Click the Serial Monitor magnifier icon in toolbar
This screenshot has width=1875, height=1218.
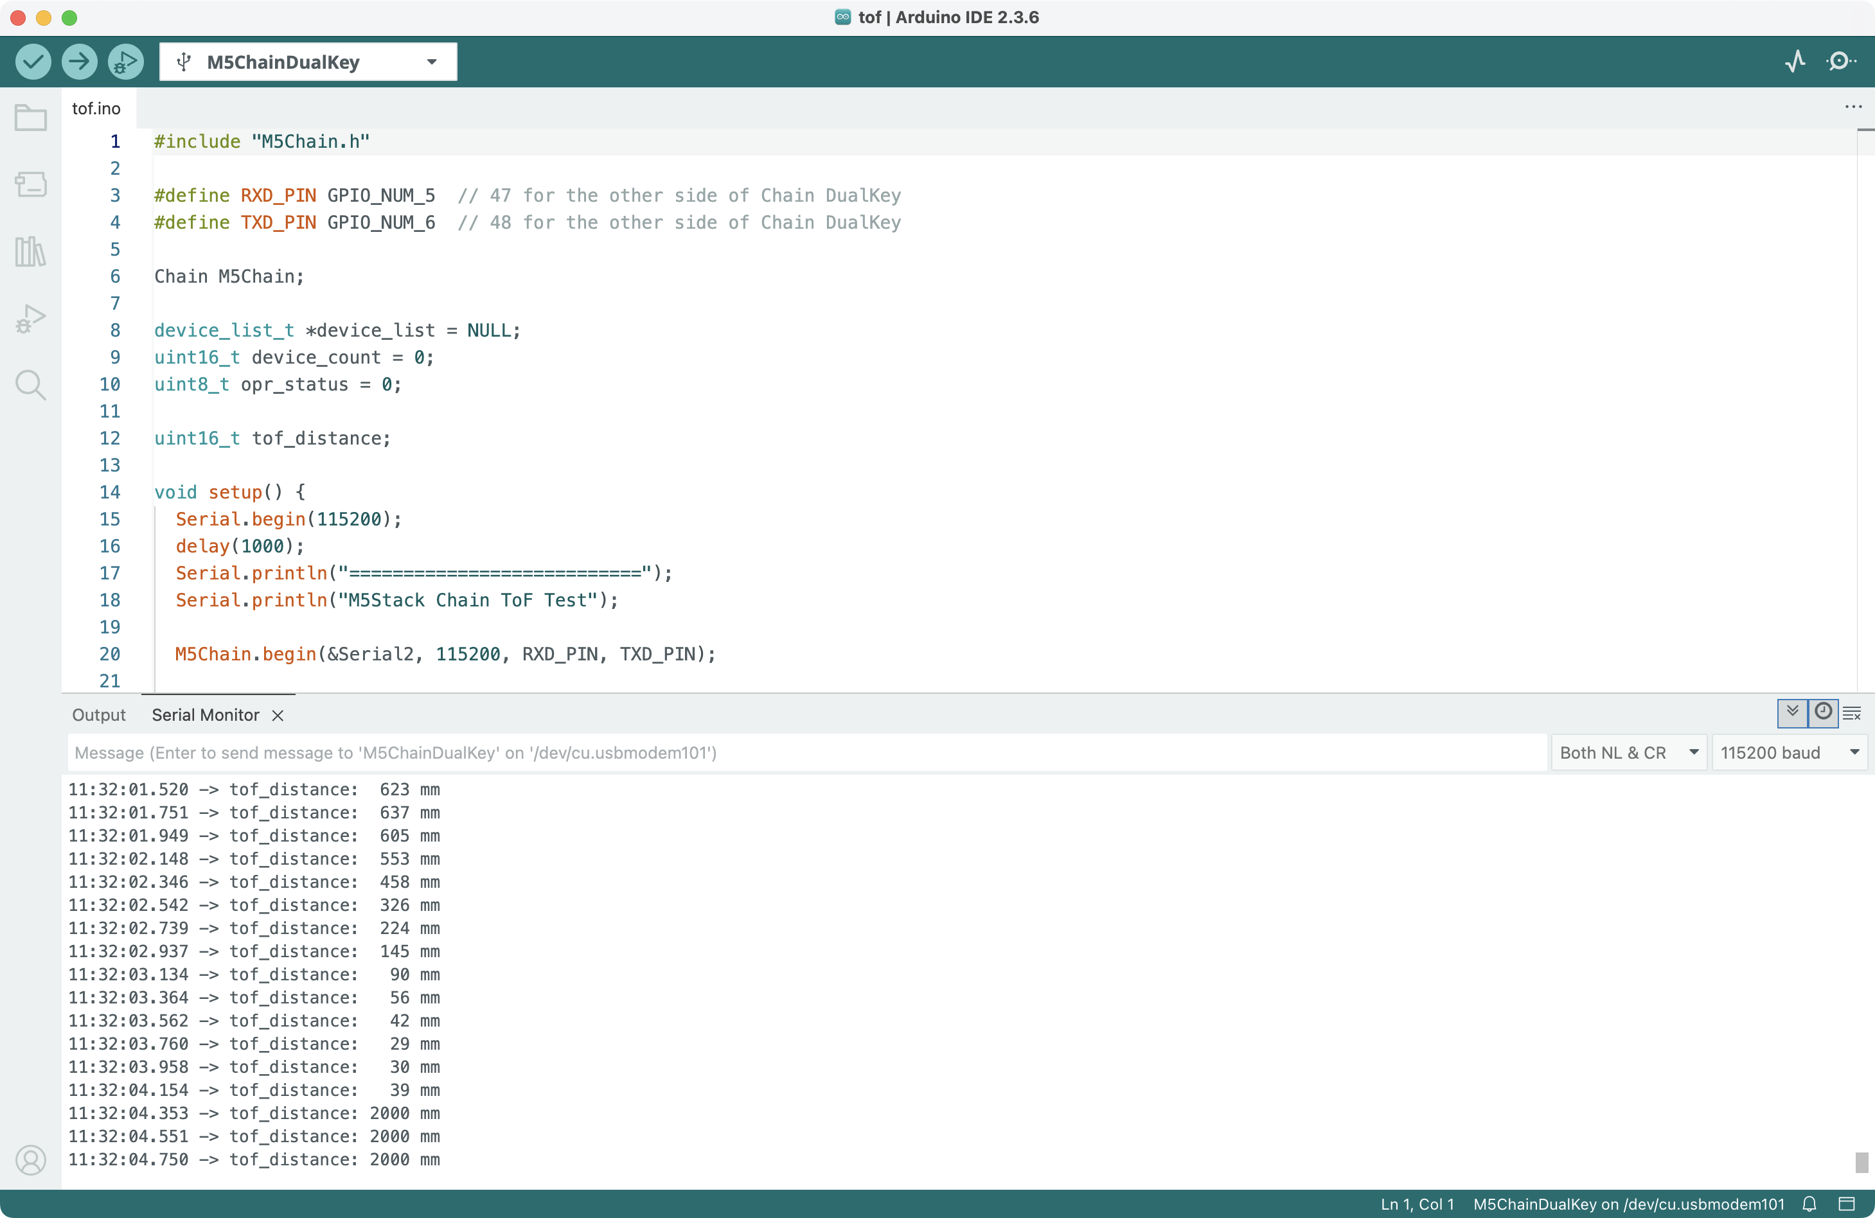1840,62
